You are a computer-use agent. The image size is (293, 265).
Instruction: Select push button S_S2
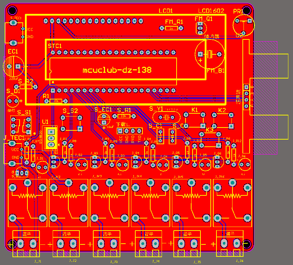click(x=72, y=123)
